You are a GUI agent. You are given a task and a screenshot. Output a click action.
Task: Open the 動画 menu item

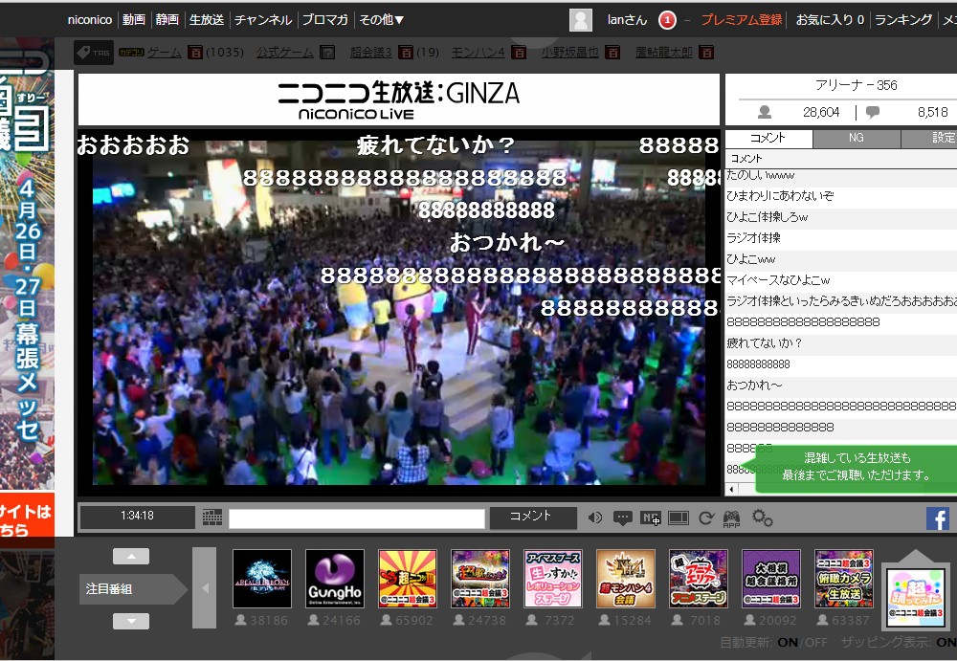click(134, 19)
